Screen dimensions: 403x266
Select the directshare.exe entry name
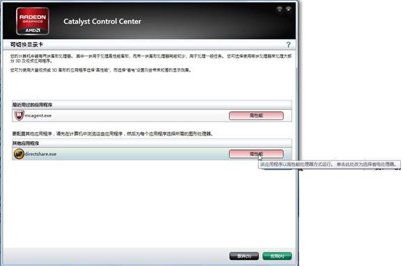pyautogui.click(x=40, y=154)
